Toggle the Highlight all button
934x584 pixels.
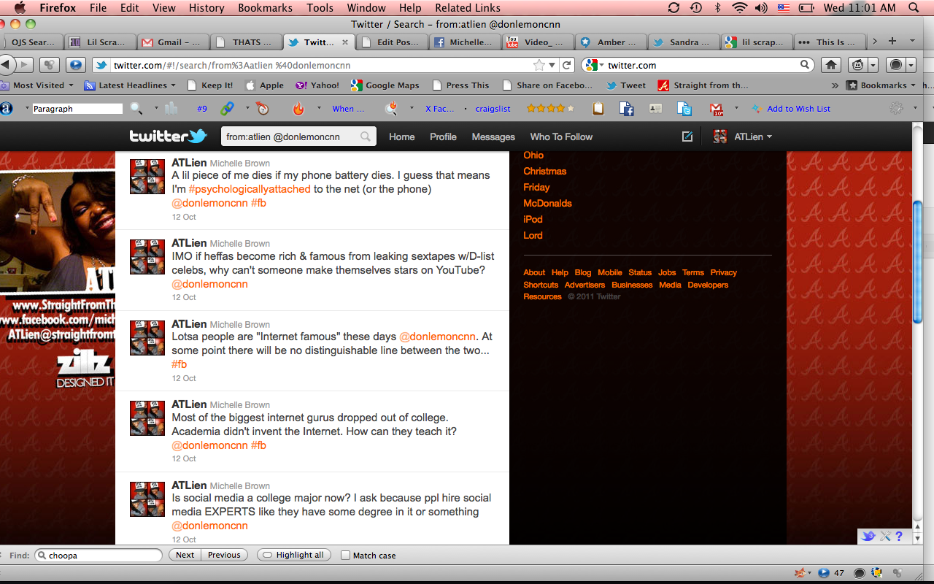294,555
